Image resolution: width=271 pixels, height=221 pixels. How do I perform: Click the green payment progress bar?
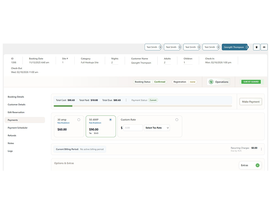click(x=63, y=106)
